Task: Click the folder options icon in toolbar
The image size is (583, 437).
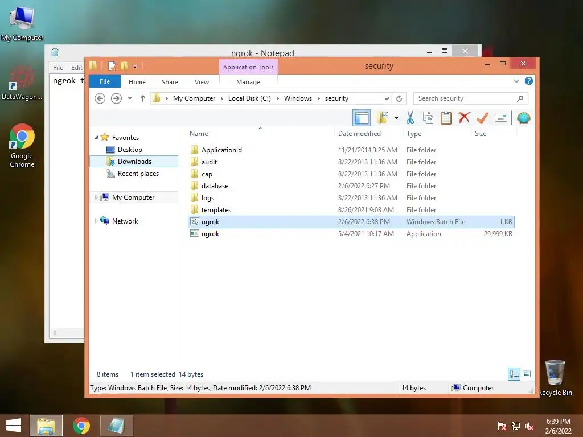Action: click(x=383, y=118)
